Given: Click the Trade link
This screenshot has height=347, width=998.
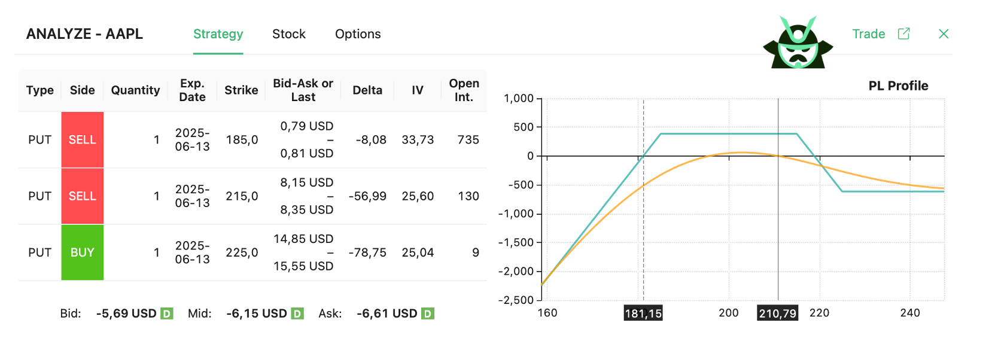Looking at the screenshot, I should click(x=868, y=34).
